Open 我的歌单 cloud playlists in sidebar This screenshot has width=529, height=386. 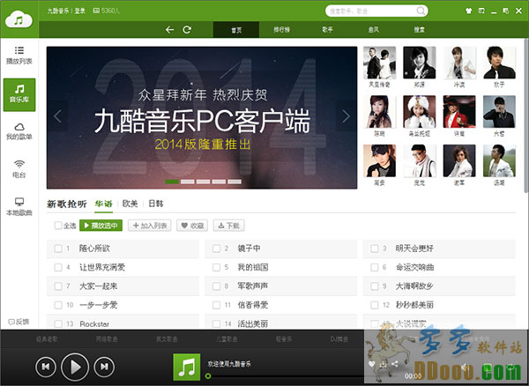pyautogui.click(x=19, y=131)
